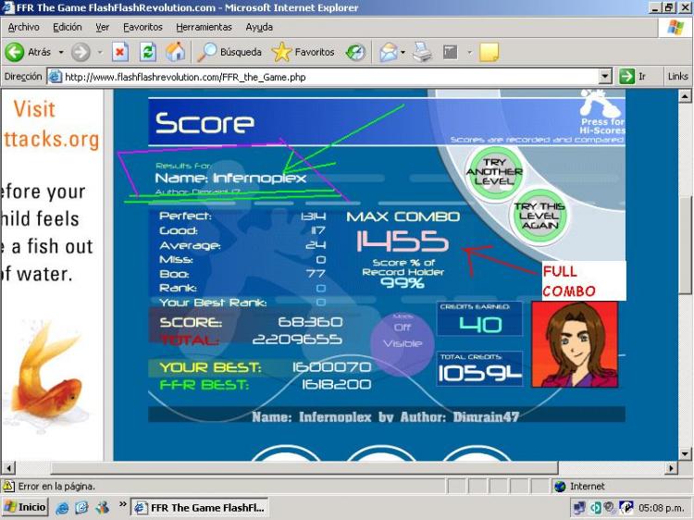
Task: Open the Herramientas menu
Action: pyautogui.click(x=204, y=27)
